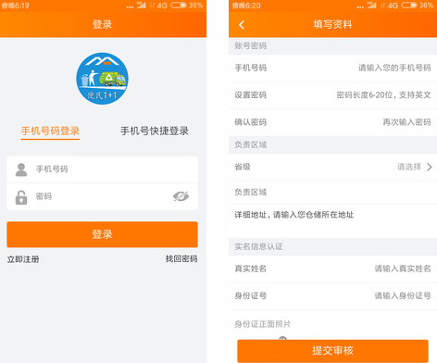Click the 密码 login input field
The image size is (437, 363).
(102, 196)
